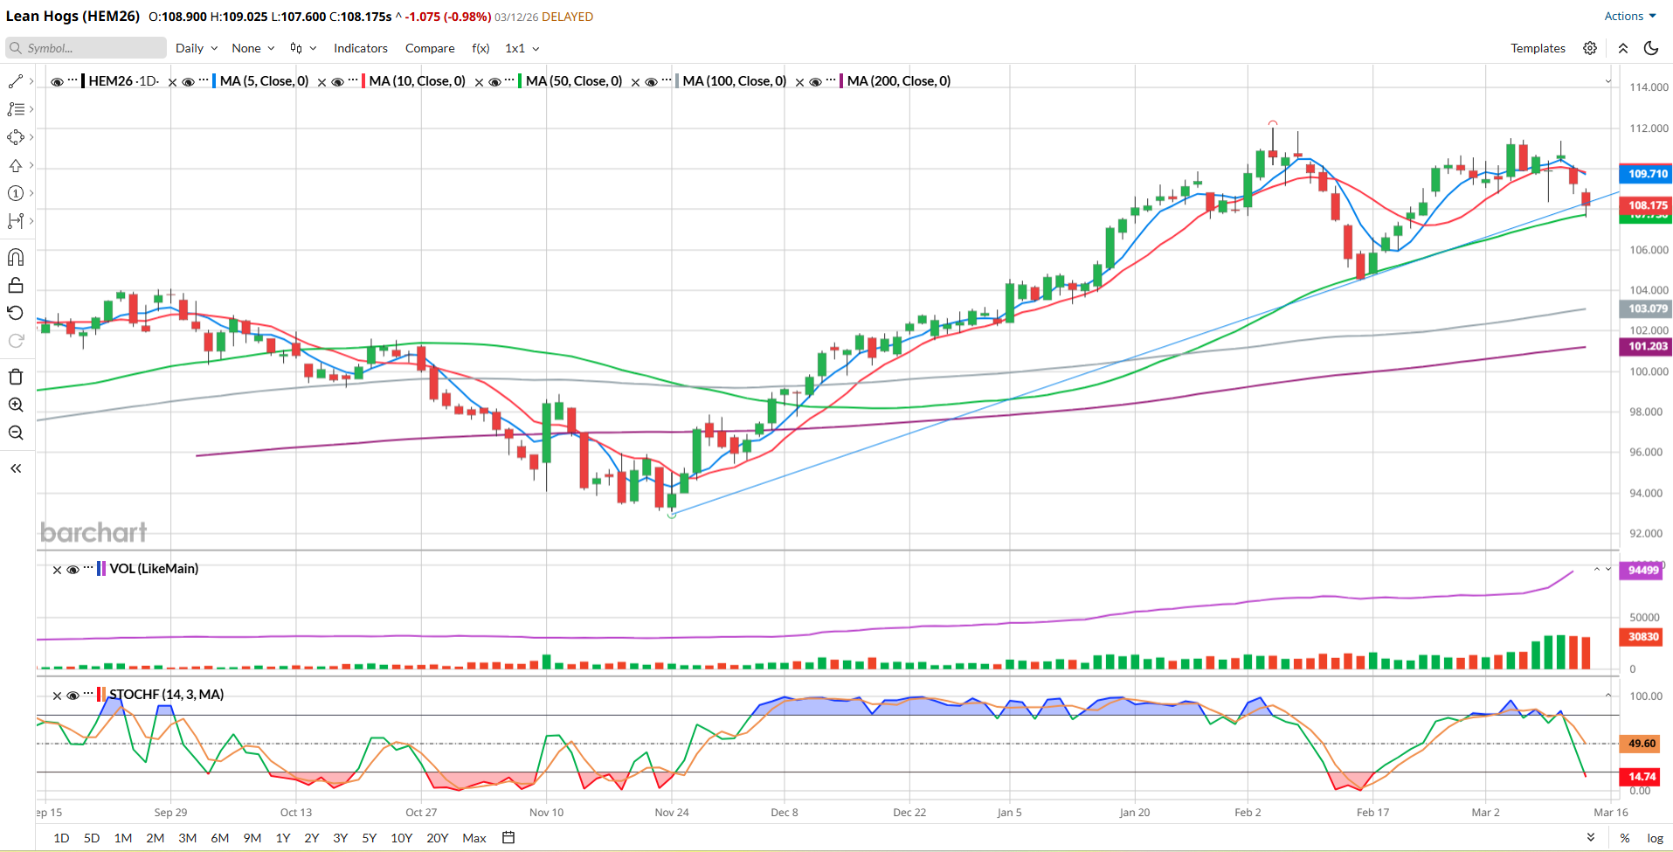
Task: Zoom out using the magnifier minus icon
Action: click(16, 433)
